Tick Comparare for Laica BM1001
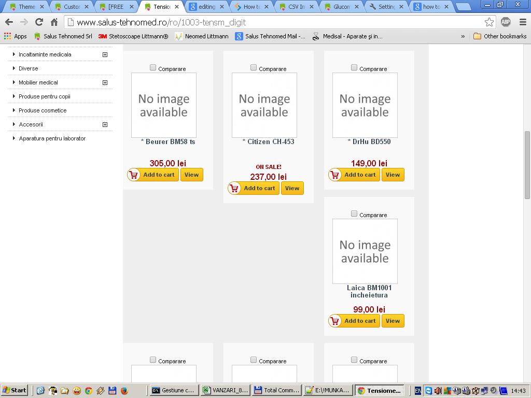 pyautogui.click(x=354, y=214)
